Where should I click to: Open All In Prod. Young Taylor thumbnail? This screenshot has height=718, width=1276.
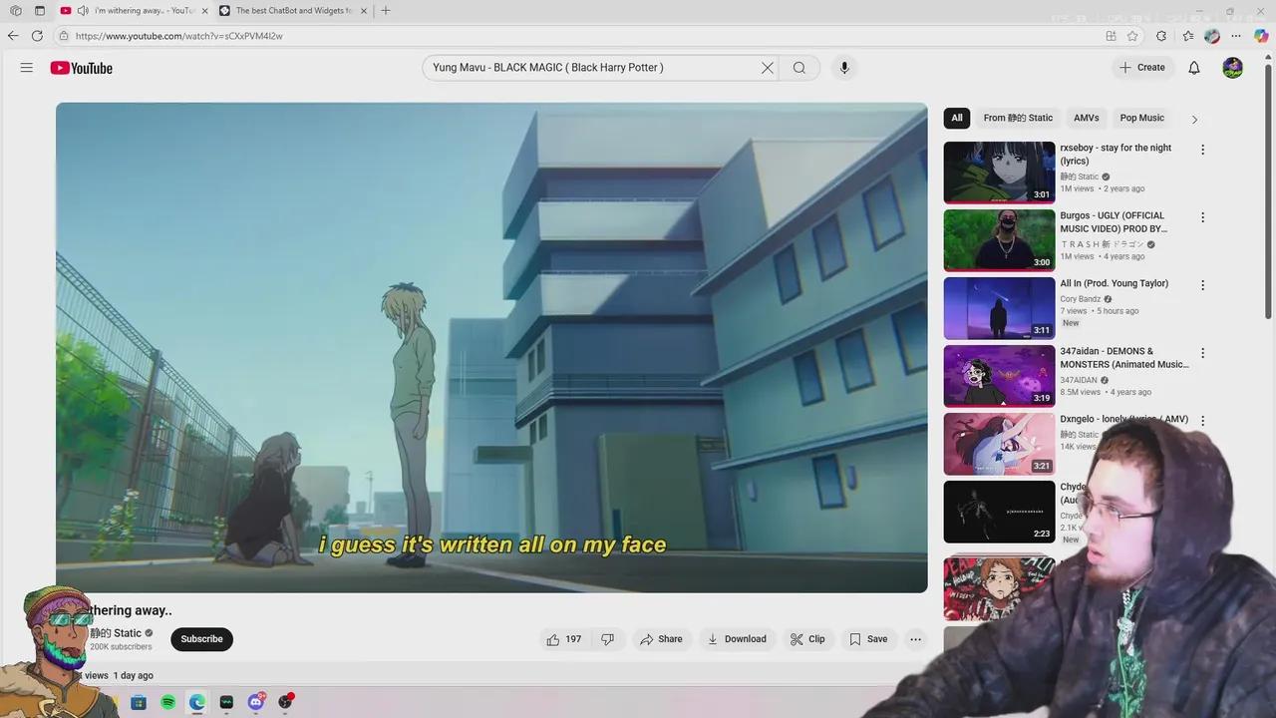coord(999,308)
